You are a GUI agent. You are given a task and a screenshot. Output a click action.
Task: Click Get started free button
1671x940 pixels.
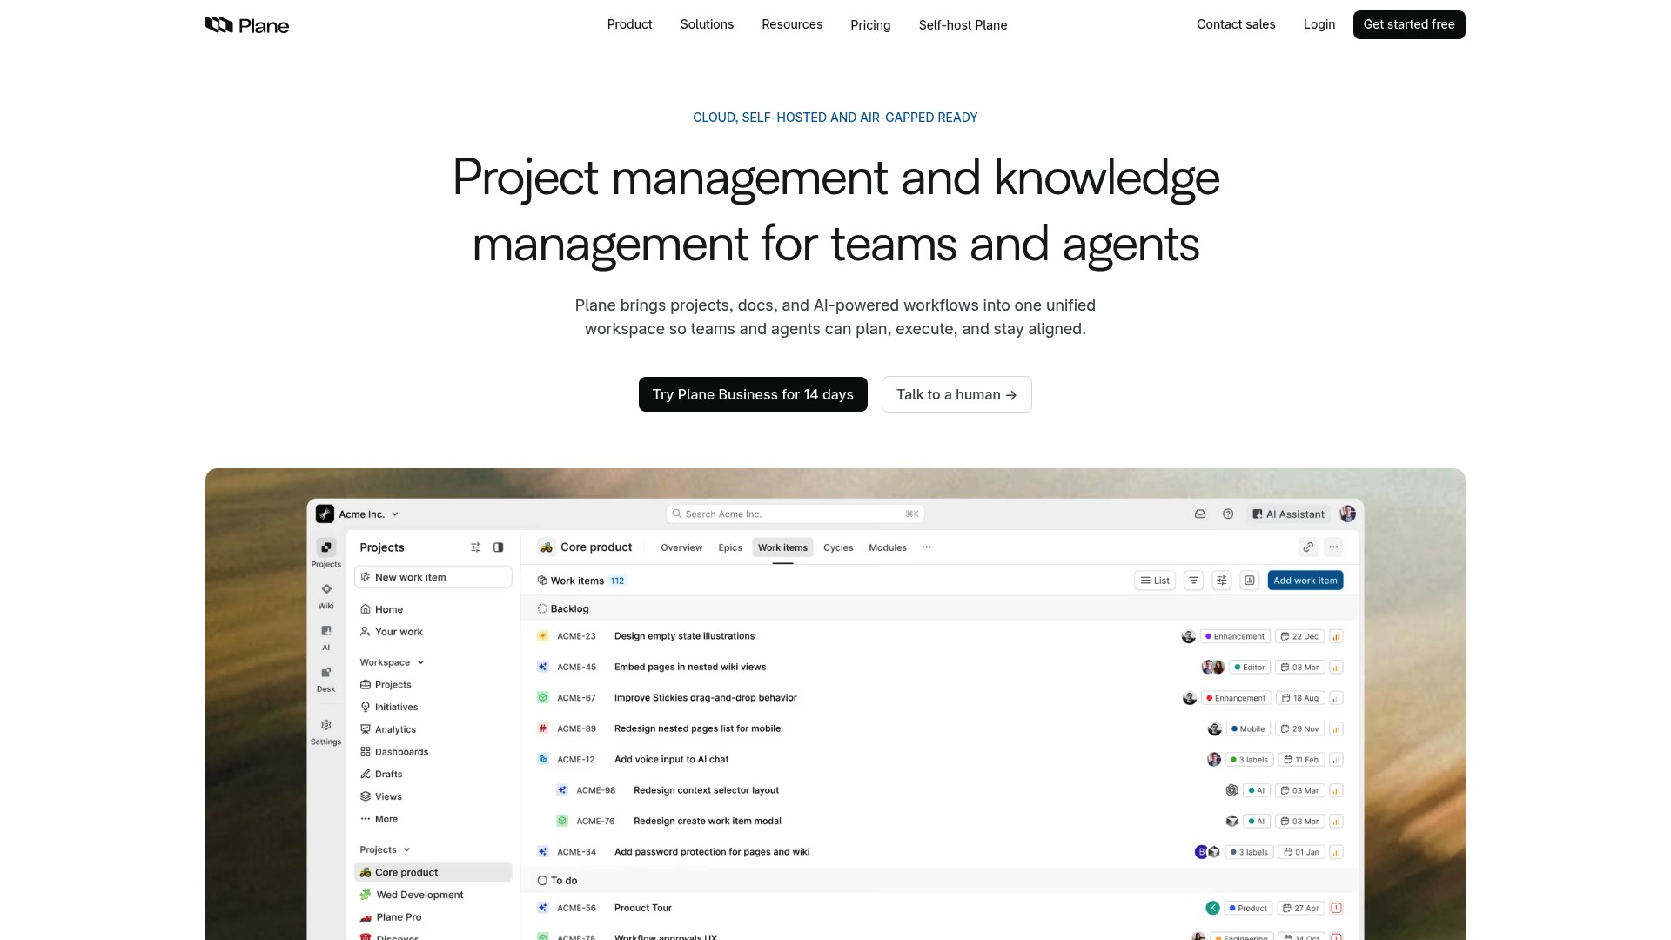point(1409,24)
